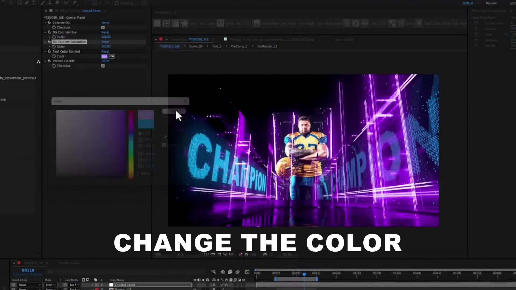Reset the Colorize BG effect
Viewport: 516px width, 290px height.
coord(105,23)
